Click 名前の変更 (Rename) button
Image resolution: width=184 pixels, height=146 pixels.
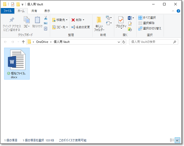pos(80,27)
